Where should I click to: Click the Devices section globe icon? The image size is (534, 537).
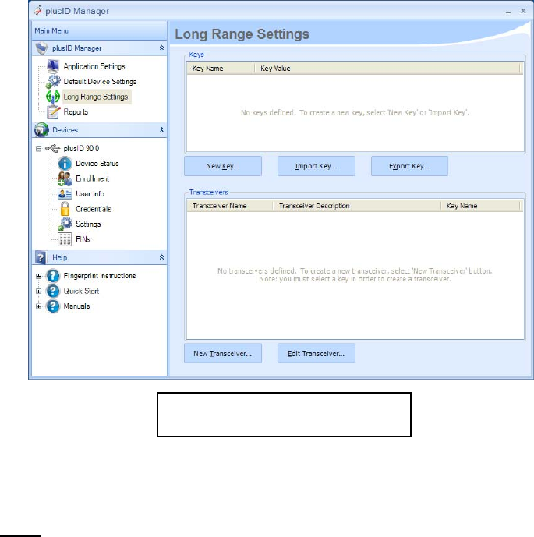click(x=41, y=130)
